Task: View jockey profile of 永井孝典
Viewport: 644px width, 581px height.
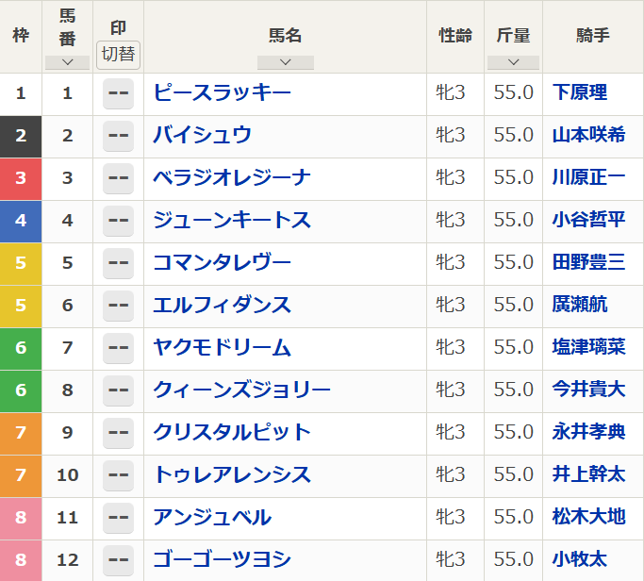Action: 588,432
